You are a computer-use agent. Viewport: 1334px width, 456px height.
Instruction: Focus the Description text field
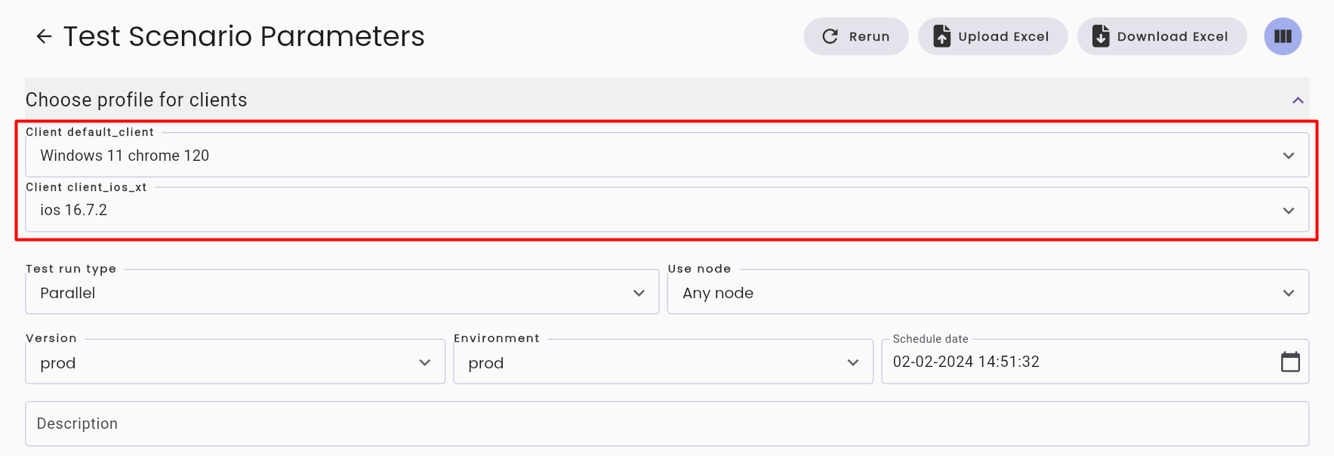coord(667,424)
